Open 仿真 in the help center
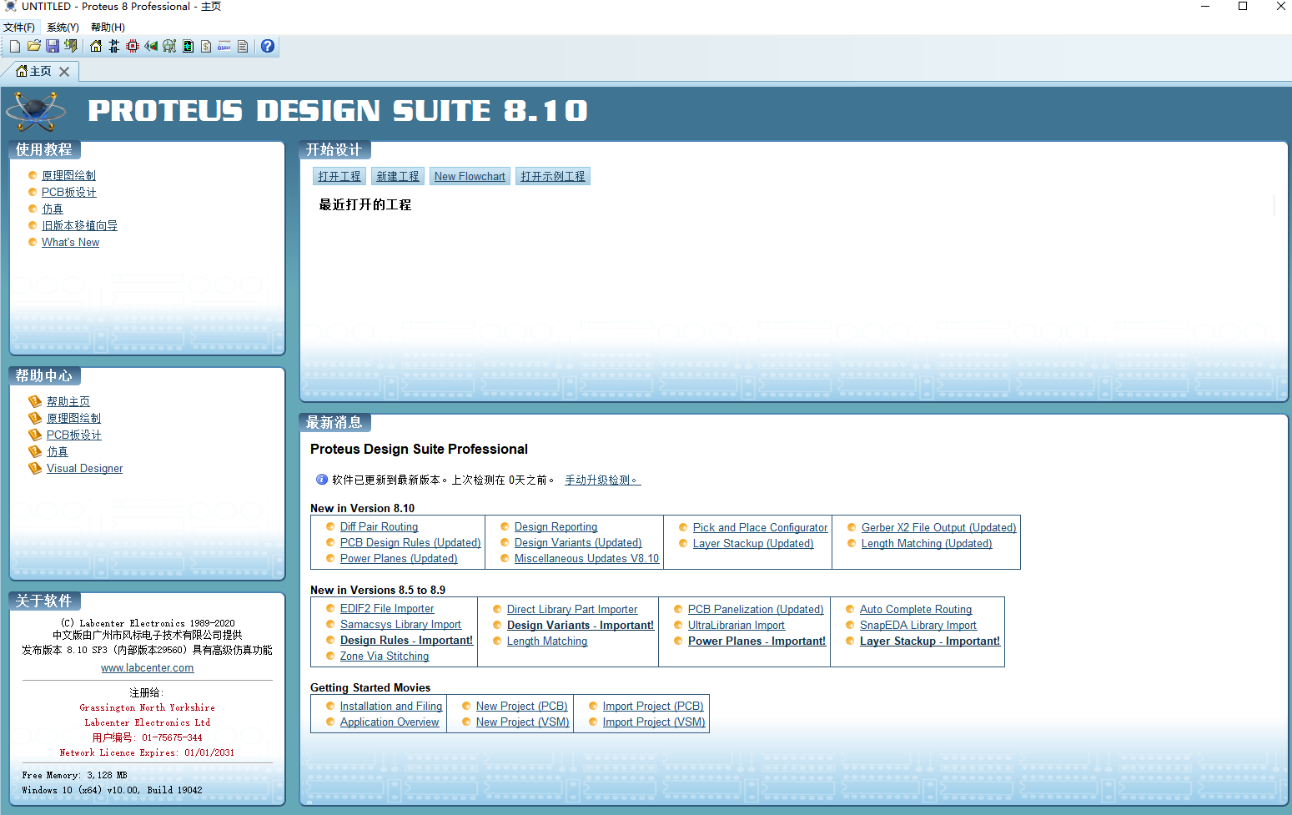 (58, 451)
